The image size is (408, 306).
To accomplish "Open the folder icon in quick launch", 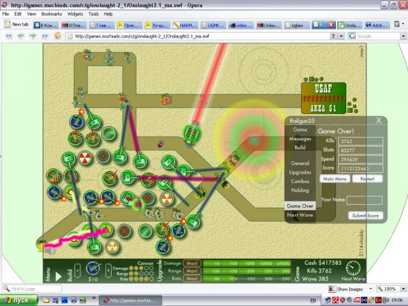I will coord(46,300).
